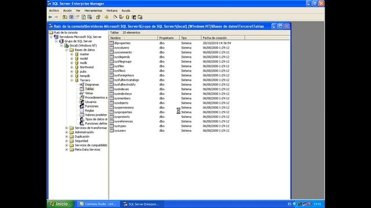
Task: Open the Acción menu
Action: pos(67,10)
